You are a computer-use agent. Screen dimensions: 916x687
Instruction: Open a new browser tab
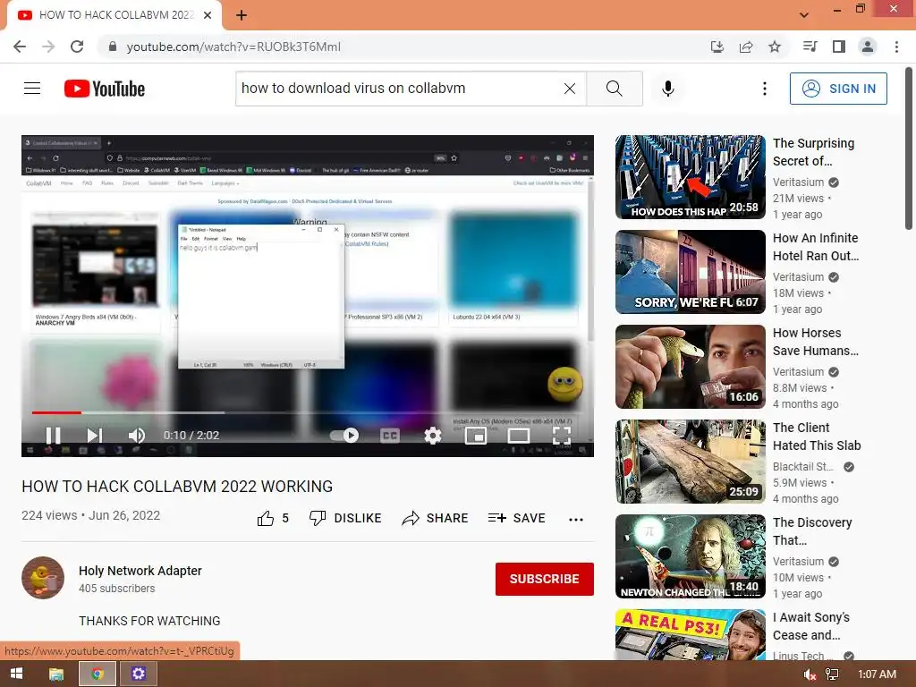click(x=242, y=15)
